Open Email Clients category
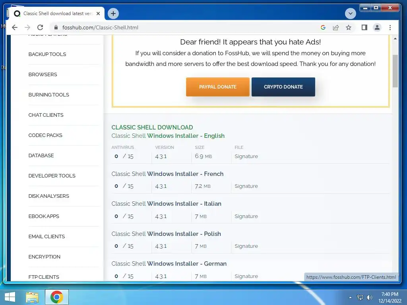The height and width of the screenshot is (305, 407). [47, 236]
